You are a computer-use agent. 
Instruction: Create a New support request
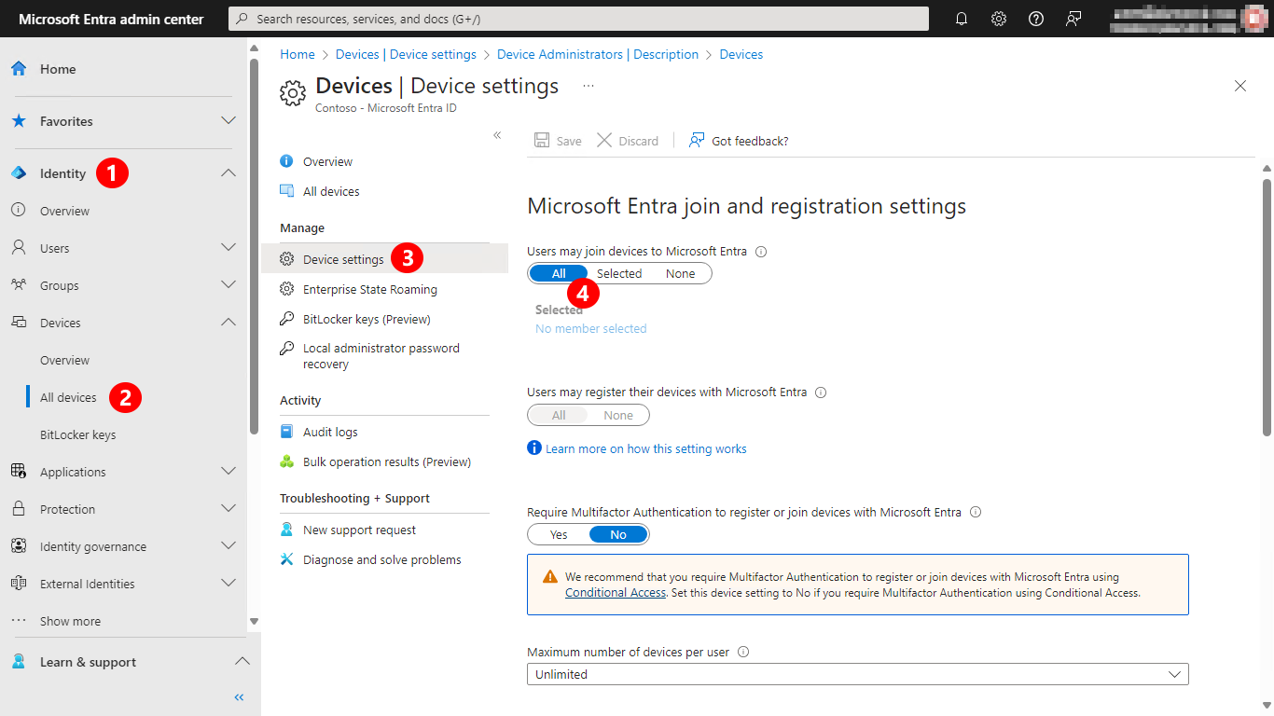pyautogui.click(x=358, y=530)
